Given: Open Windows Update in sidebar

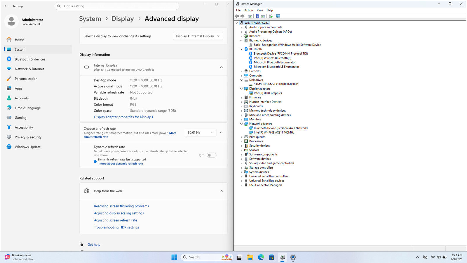Looking at the screenshot, I should tap(27, 147).
